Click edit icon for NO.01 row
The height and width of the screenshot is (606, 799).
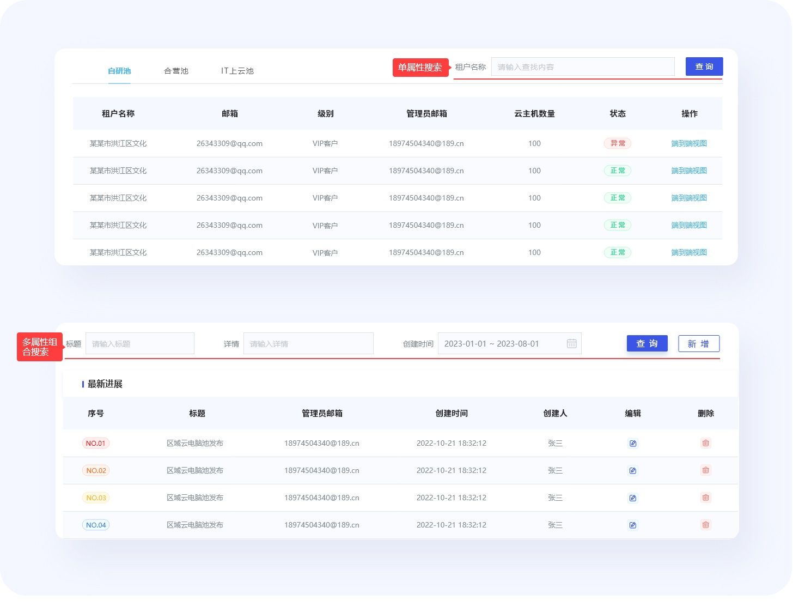(x=632, y=444)
